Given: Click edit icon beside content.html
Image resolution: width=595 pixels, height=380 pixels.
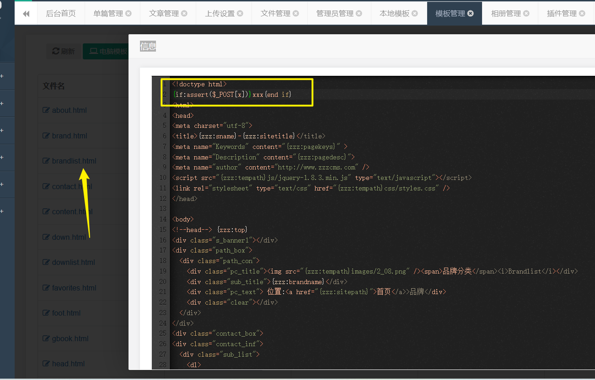Looking at the screenshot, I should click(x=46, y=211).
